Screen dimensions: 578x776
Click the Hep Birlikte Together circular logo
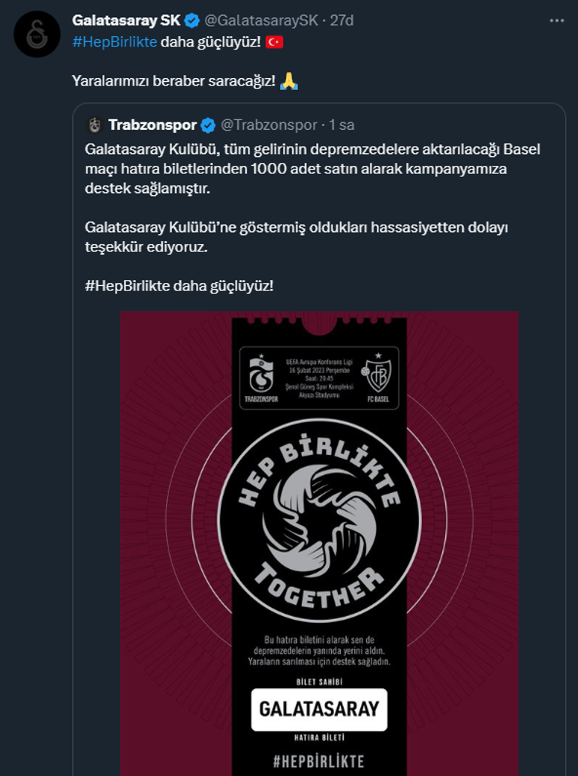319,521
